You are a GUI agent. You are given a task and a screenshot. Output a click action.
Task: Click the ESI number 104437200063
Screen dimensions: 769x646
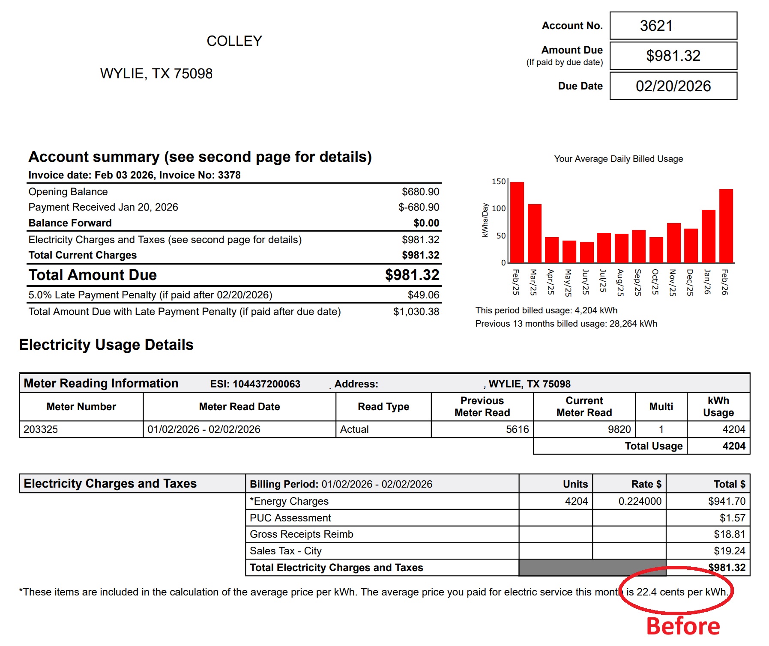click(x=266, y=384)
